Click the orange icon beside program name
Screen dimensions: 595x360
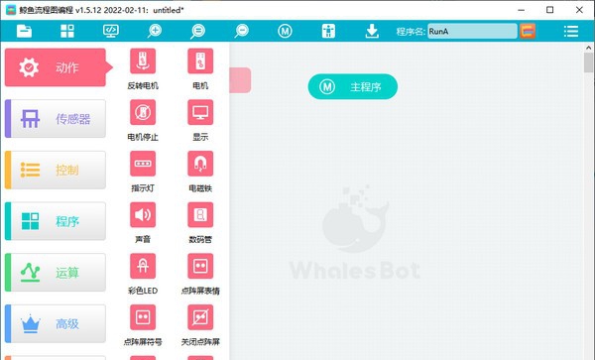click(x=528, y=31)
